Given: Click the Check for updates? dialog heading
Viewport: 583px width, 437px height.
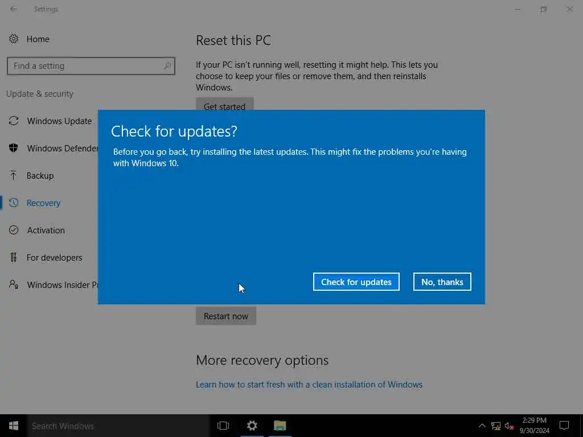Looking at the screenshot, I should coord(174,131).
